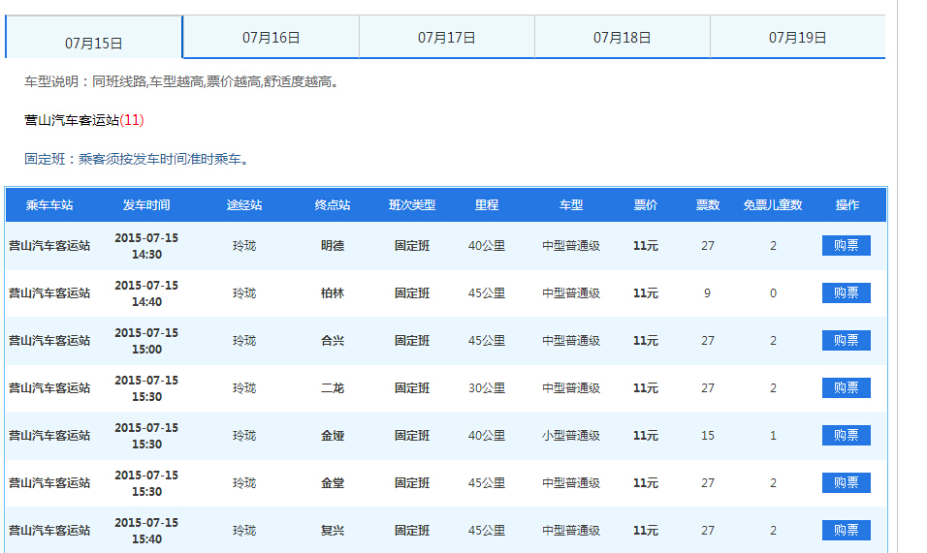
Task: Click the 班次类型 column header
Action: (x=412, y=205)
